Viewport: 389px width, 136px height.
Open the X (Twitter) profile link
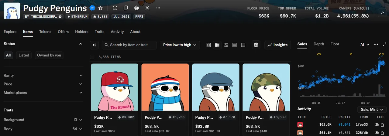click(x=147, y=8)
